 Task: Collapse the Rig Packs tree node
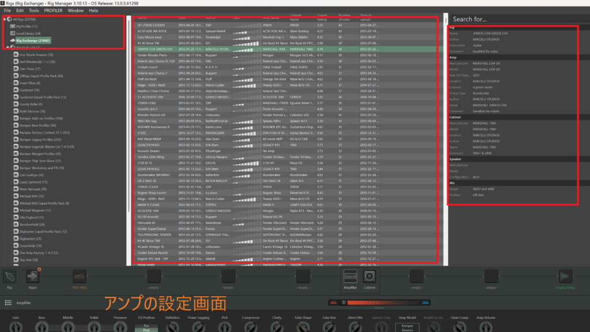coord(7,48)
